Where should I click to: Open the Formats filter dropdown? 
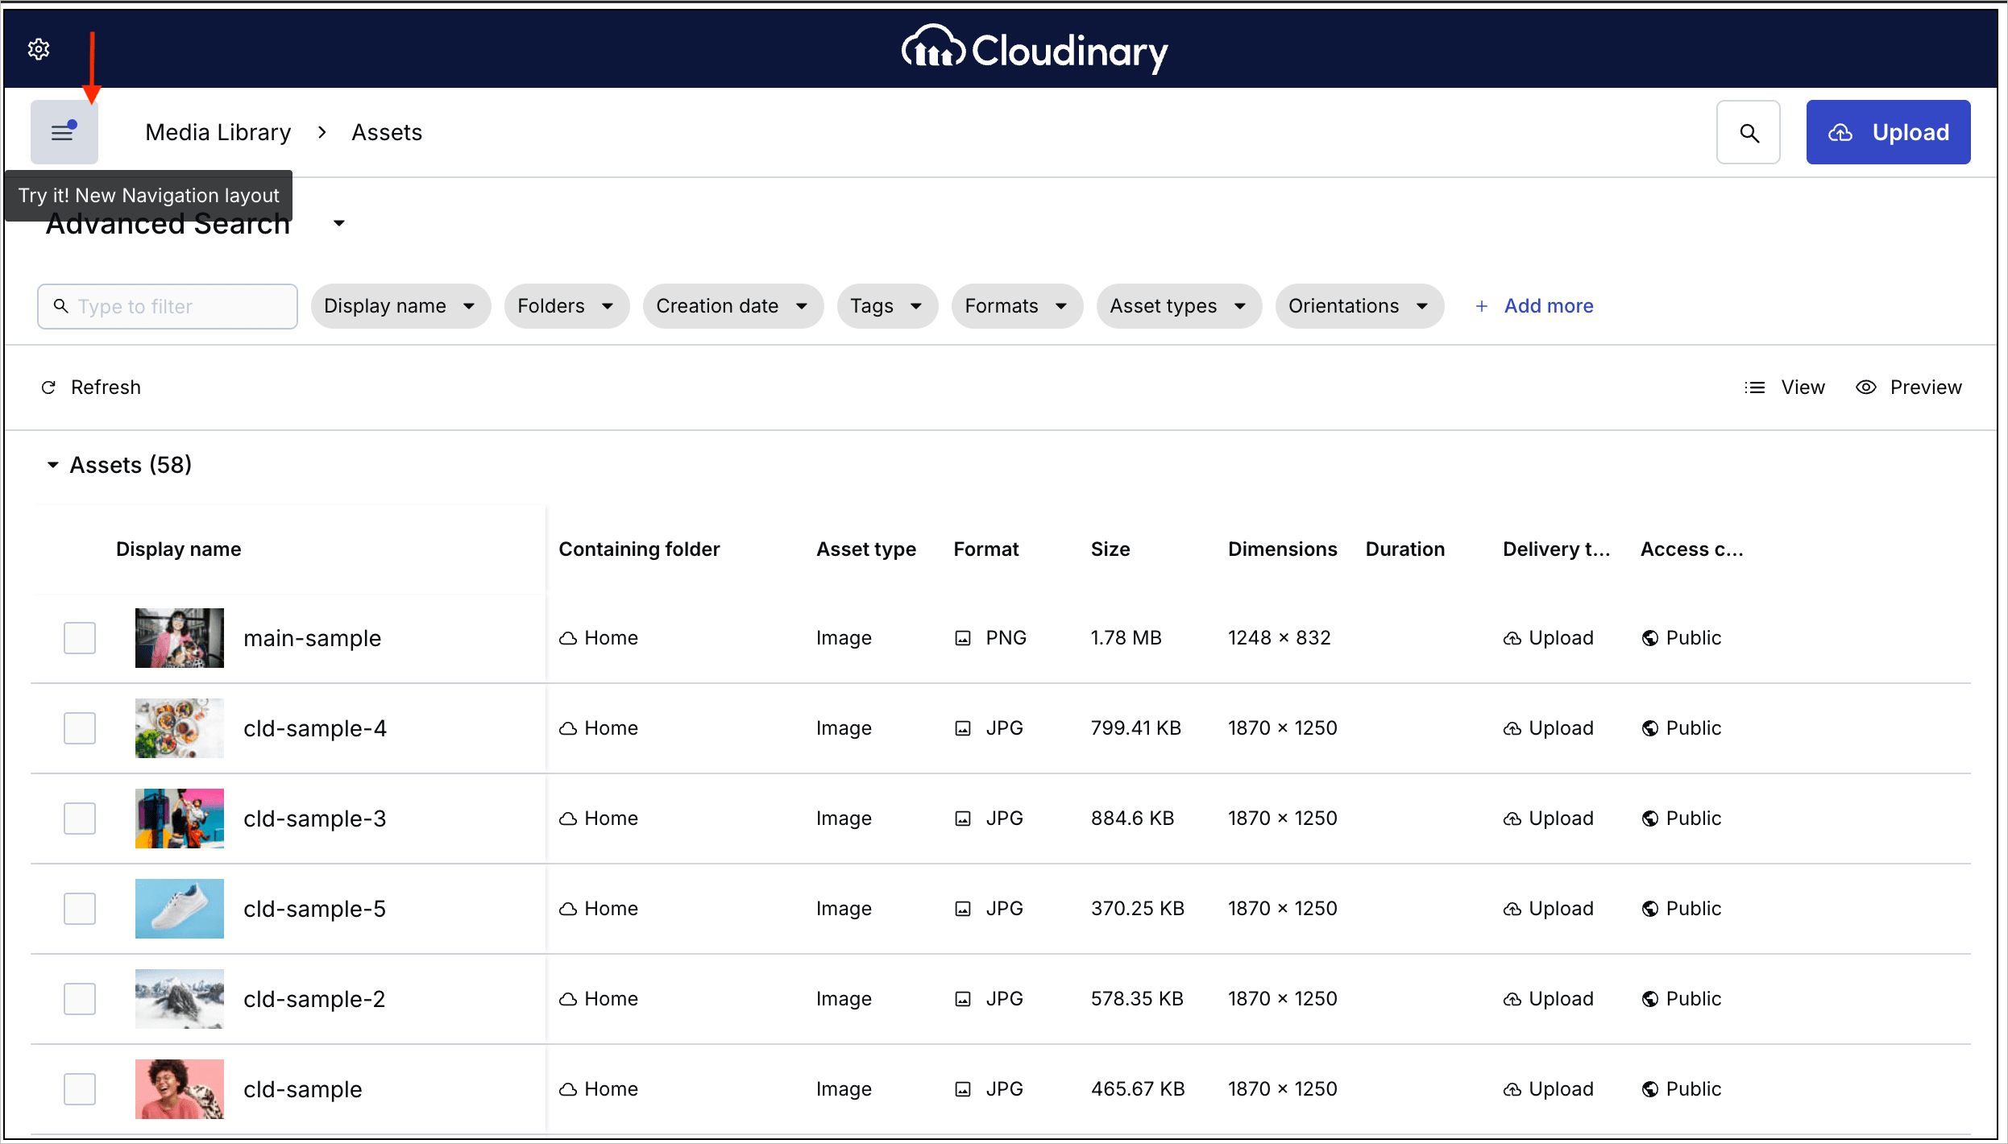[x=1016, y=306]
